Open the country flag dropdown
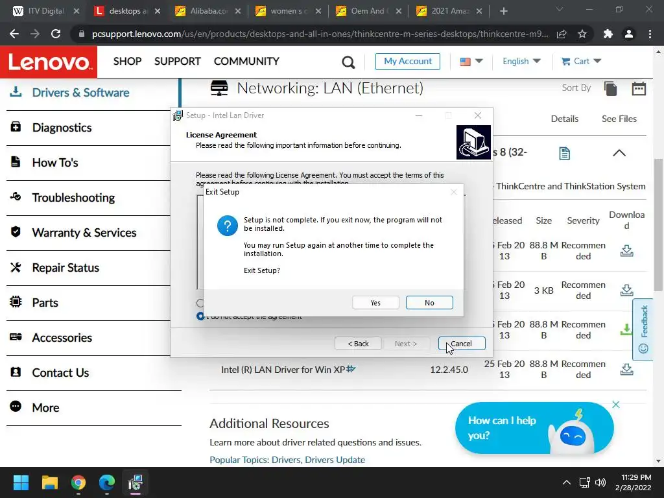The image size is (664, 498). click(471, 62)
